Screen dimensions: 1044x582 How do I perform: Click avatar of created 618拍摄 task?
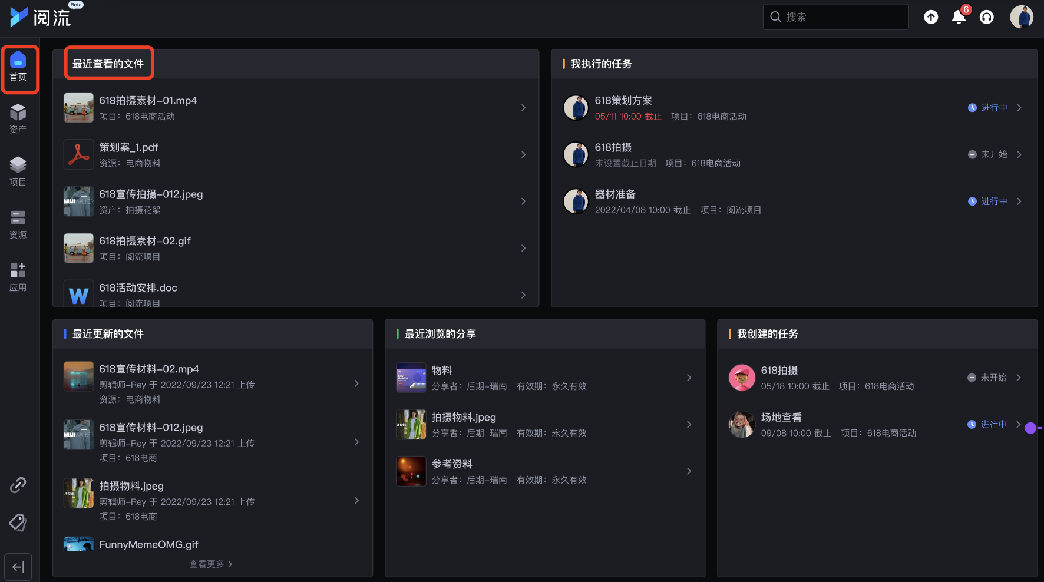[742, 378]
